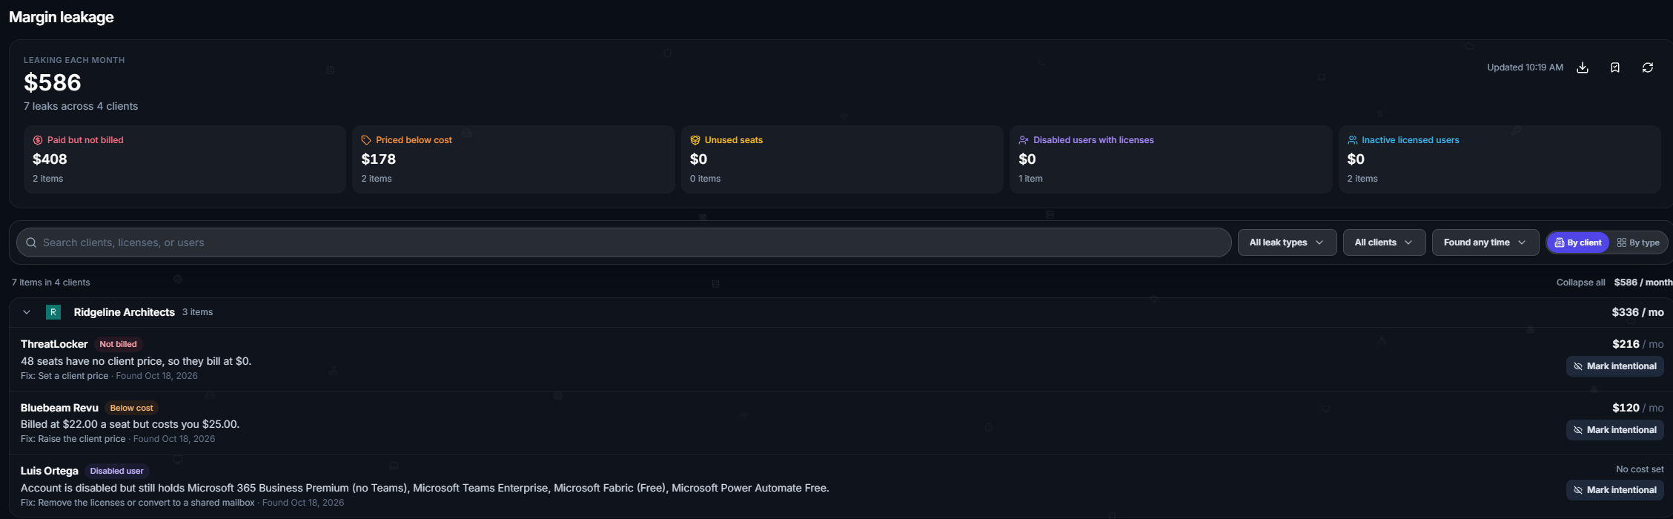
Task: Open the Found any time dropdown
Action: pos(1485,242)
